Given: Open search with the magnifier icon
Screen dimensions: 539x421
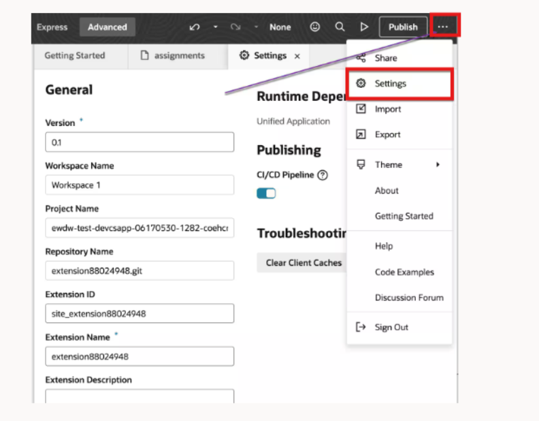Looking at the screenshot, I should pyautogui.click(x=340, y=27).
